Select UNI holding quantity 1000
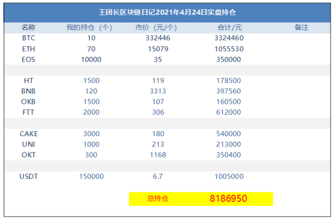Viewport: 335px width, 221px height. tap(91, 144)
